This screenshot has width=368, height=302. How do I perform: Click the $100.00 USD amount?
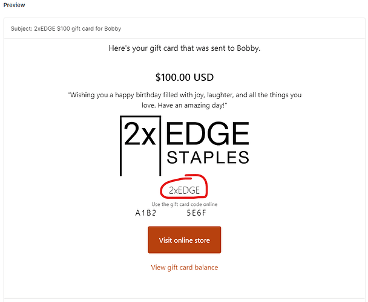coord(184,77)
